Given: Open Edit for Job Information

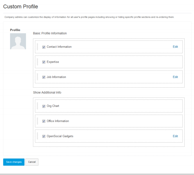Looking at the screenshot, I should [x=175, y=77].
